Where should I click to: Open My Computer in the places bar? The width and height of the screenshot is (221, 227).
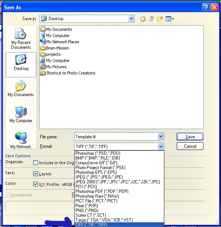coord(21,114)
